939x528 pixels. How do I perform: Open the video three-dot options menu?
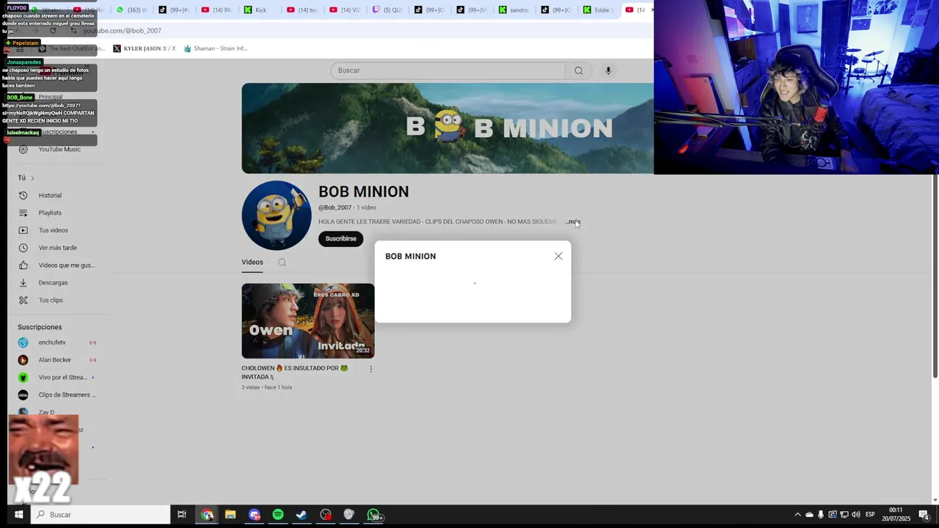pos(370,369)
